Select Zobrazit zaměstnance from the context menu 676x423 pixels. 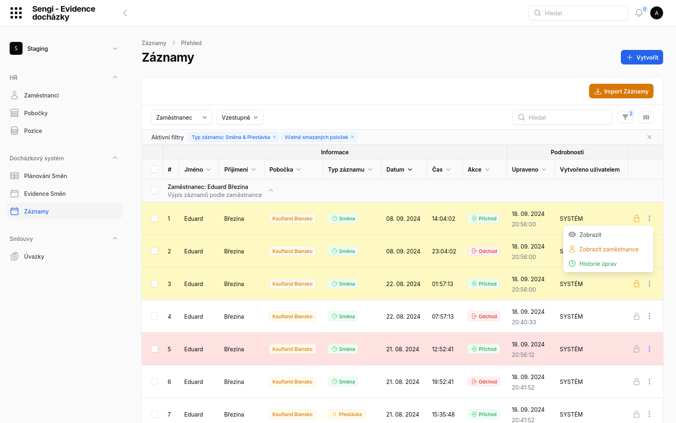point(608,249)
